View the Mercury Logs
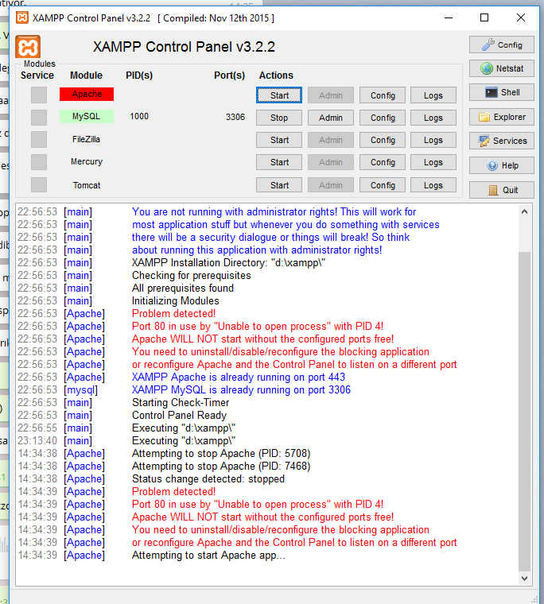Image resolution: width=544 pixels, height=604 pixels. tap(433, 162)
